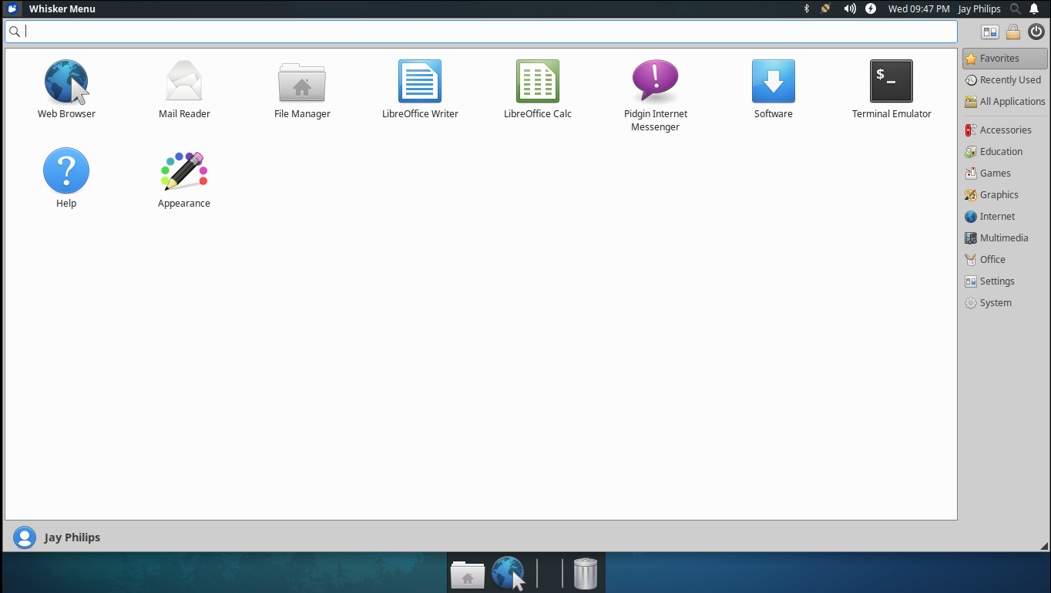Show the Recently Used category

click(x=1004, y=80)
